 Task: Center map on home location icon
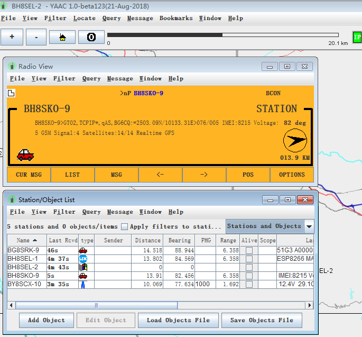tap(62, 37)
